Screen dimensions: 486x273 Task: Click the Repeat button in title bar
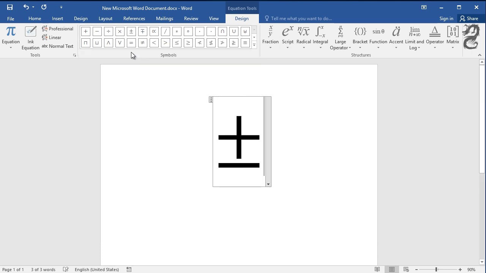(44, 7)
